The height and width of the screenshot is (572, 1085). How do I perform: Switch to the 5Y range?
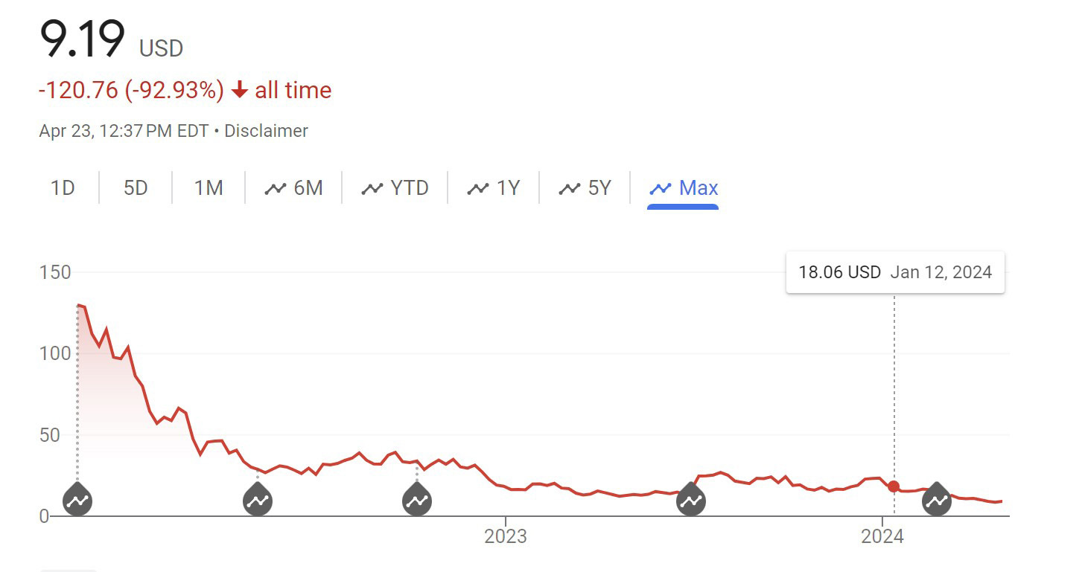(x=585, y=188)
